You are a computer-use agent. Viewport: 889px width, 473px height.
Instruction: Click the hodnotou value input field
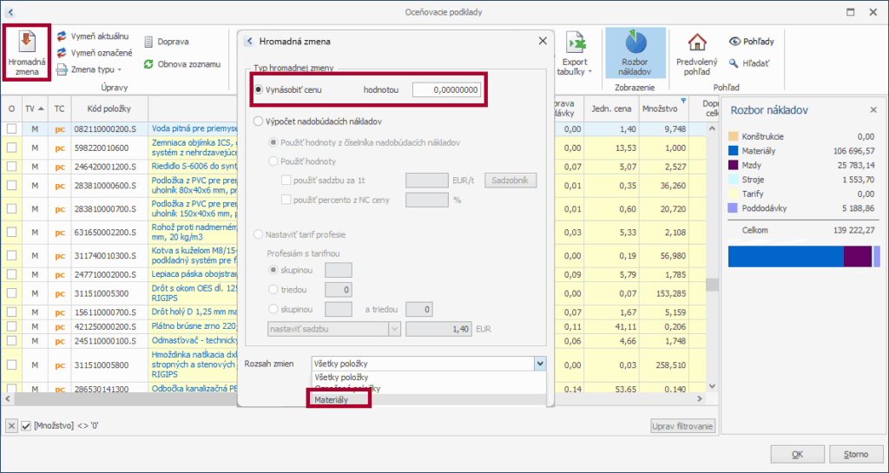[x=446, y=90]
